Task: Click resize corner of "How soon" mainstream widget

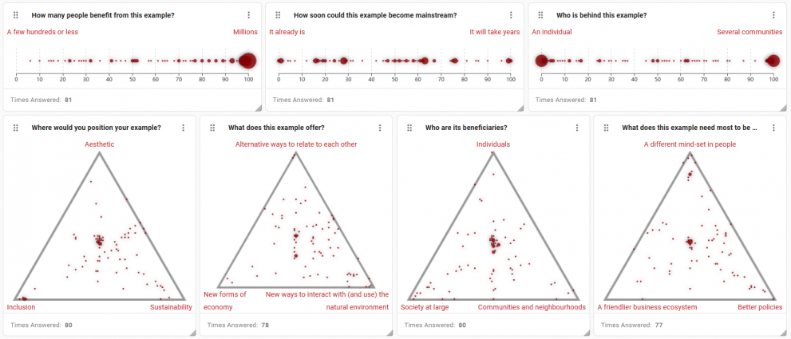Action: 519,107
